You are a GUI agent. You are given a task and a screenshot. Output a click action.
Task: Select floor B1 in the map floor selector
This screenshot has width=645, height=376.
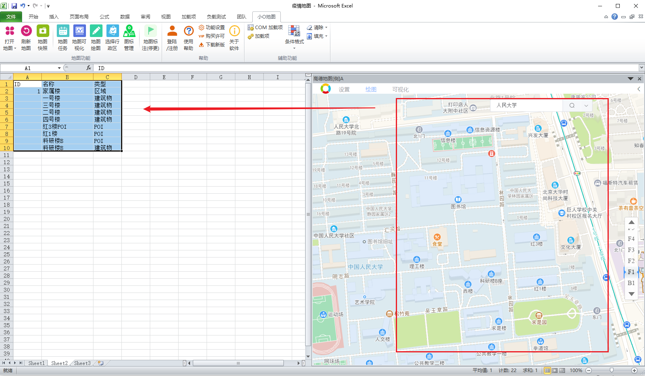pos(631,283)
